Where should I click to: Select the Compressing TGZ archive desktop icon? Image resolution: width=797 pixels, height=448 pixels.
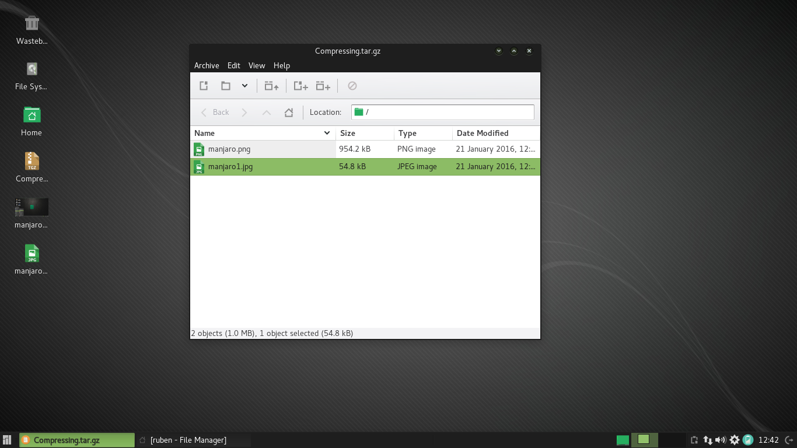[x=32, y=167]
